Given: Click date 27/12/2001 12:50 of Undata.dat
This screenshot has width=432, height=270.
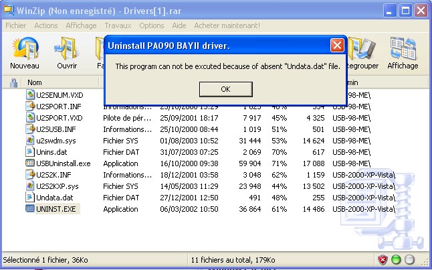Looking at the screenshot, I should pos(189,198).
